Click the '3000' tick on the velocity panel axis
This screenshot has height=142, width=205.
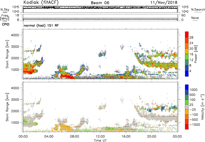pos(15,99)
